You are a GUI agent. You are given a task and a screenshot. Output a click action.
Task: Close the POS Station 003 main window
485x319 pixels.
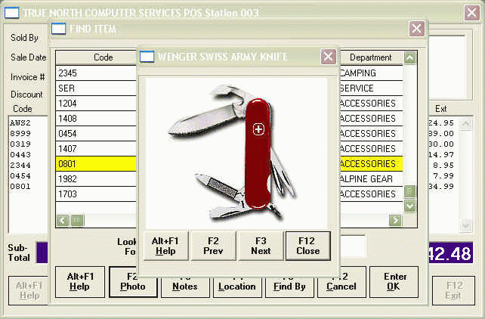tap(471, 13)
